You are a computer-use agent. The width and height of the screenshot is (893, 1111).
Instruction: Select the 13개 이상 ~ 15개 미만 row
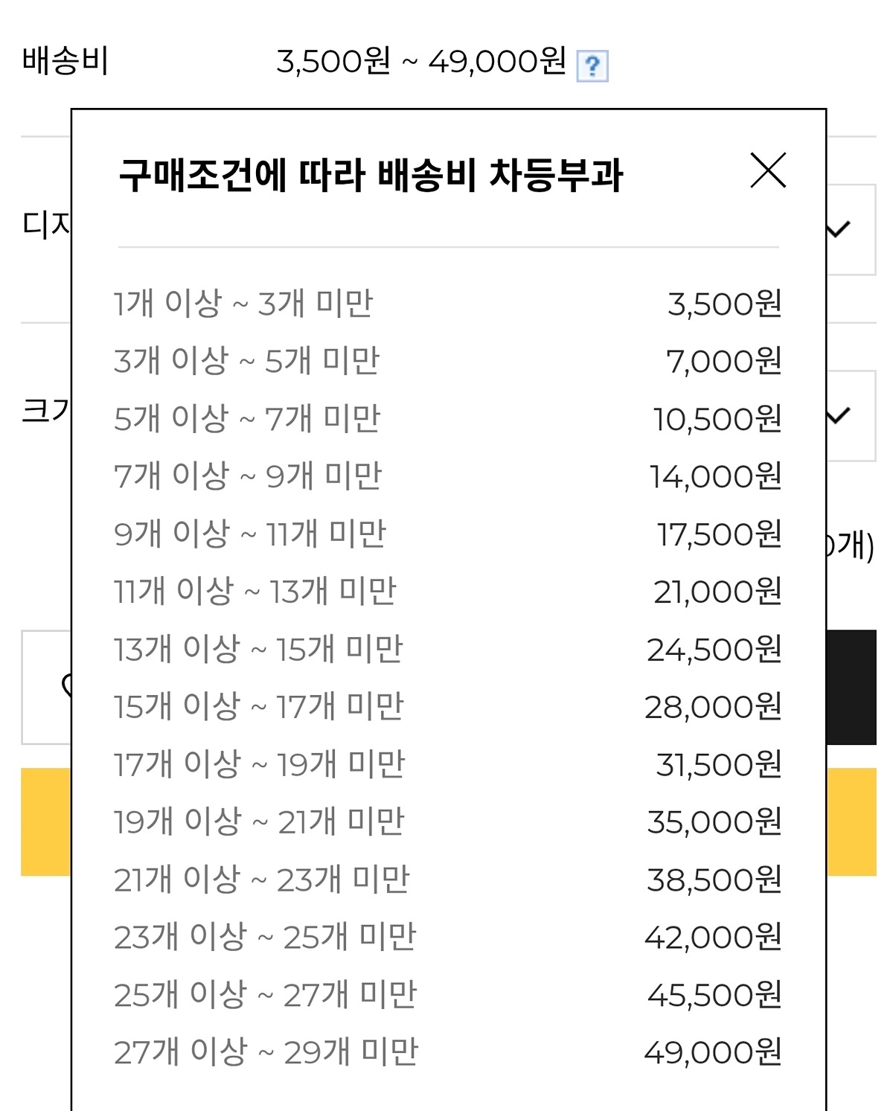tap(257, 650)
